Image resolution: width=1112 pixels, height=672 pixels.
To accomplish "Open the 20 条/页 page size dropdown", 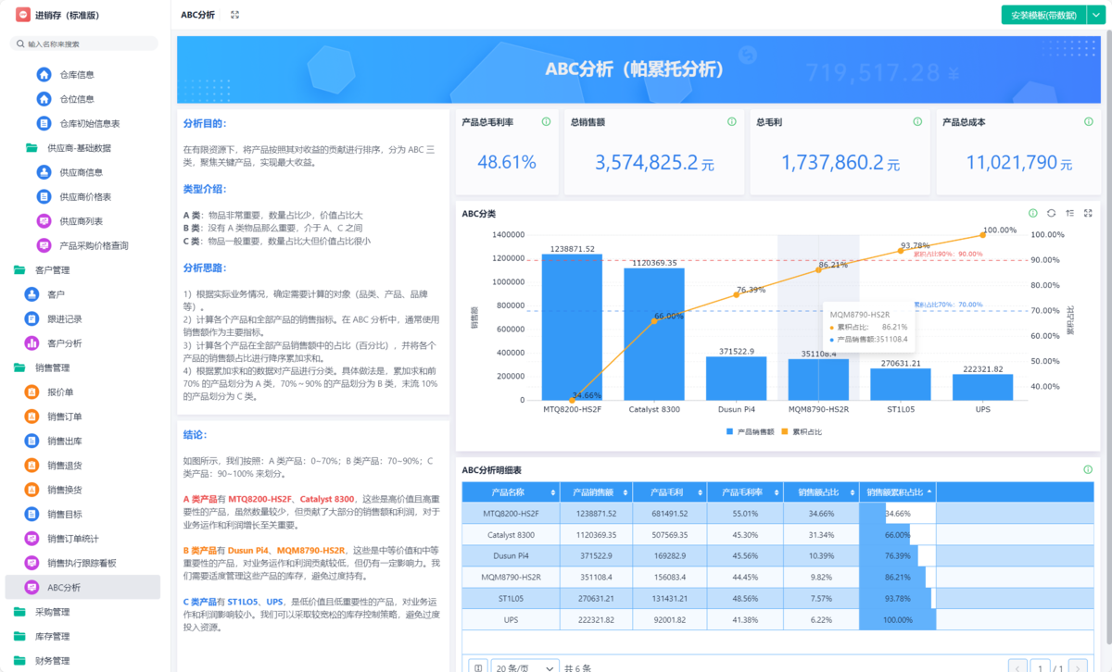I will click(x=524, y=667).
